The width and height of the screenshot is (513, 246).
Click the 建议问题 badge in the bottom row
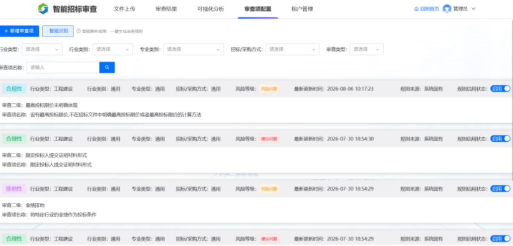(x=269, y=239)
